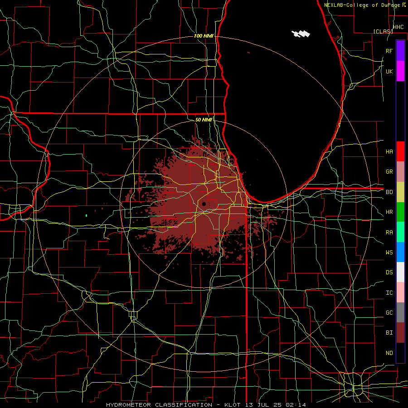The height and width of the screenshot is (408, 408).
Task: Click the GR pink legend swatch
Action: point(400,172)
